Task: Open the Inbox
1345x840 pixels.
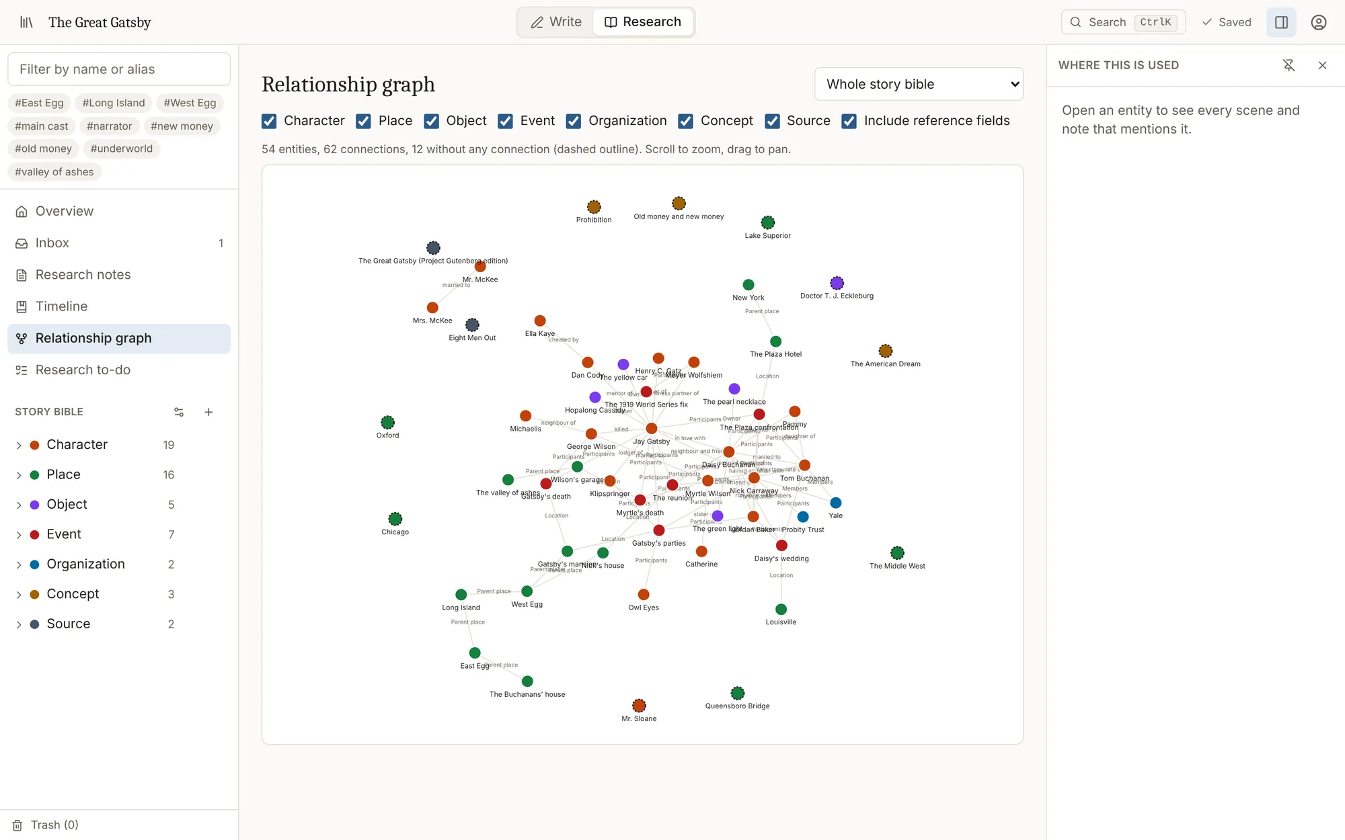Action: point(119,243)
